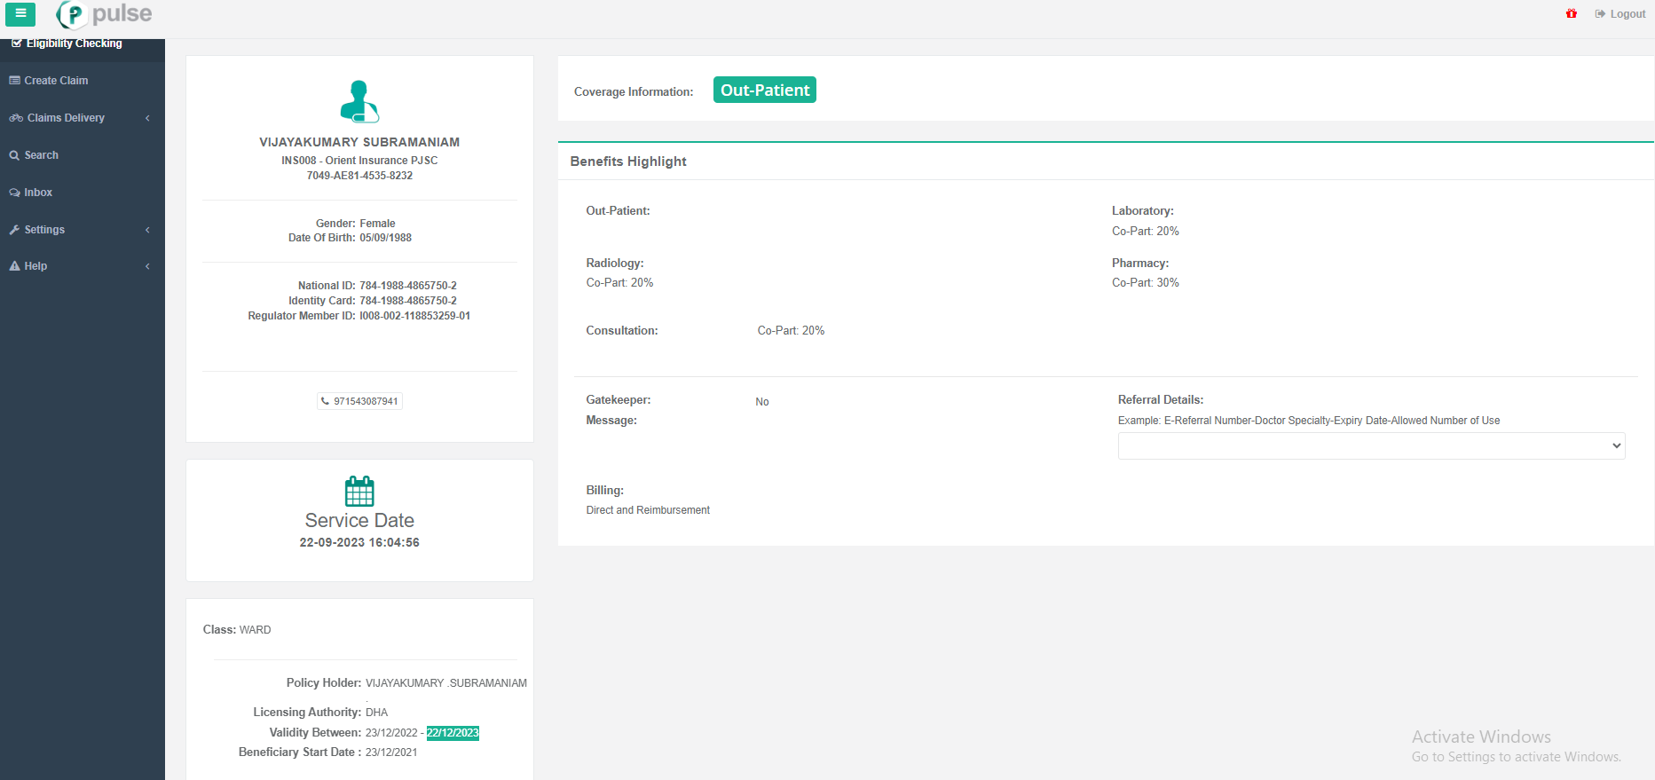This screenshot has height=780, width=1655.
Task: Click the Pulse logo
Action: (x=105, y=14)
